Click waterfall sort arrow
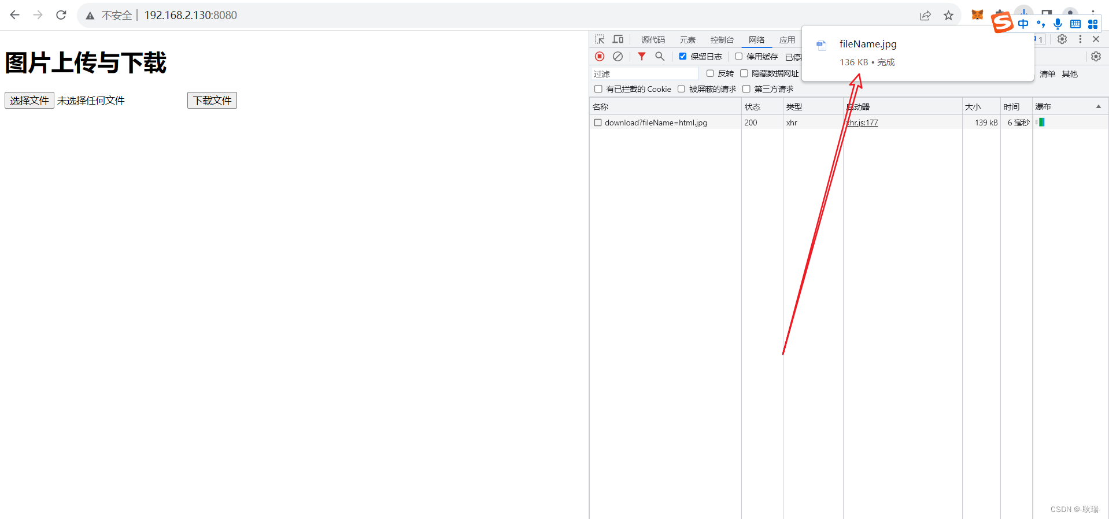 pyautogui.click(x=1099, y=107)
